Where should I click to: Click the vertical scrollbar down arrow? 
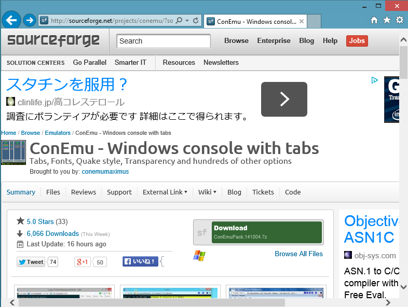tap(403, 287)
